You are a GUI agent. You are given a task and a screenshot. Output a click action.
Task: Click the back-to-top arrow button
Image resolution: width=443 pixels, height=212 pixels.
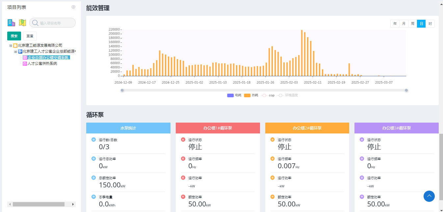coord(429,196)
